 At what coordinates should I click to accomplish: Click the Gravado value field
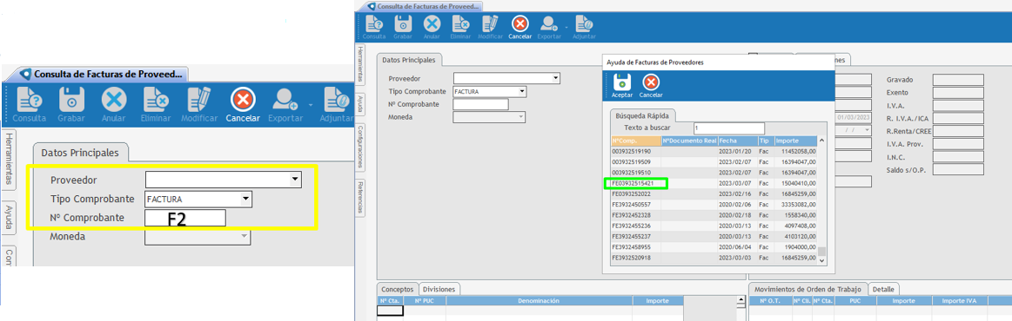pos(958,81)
